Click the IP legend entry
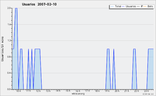This screenshot has height=96, width=156. tap(140, 6)
